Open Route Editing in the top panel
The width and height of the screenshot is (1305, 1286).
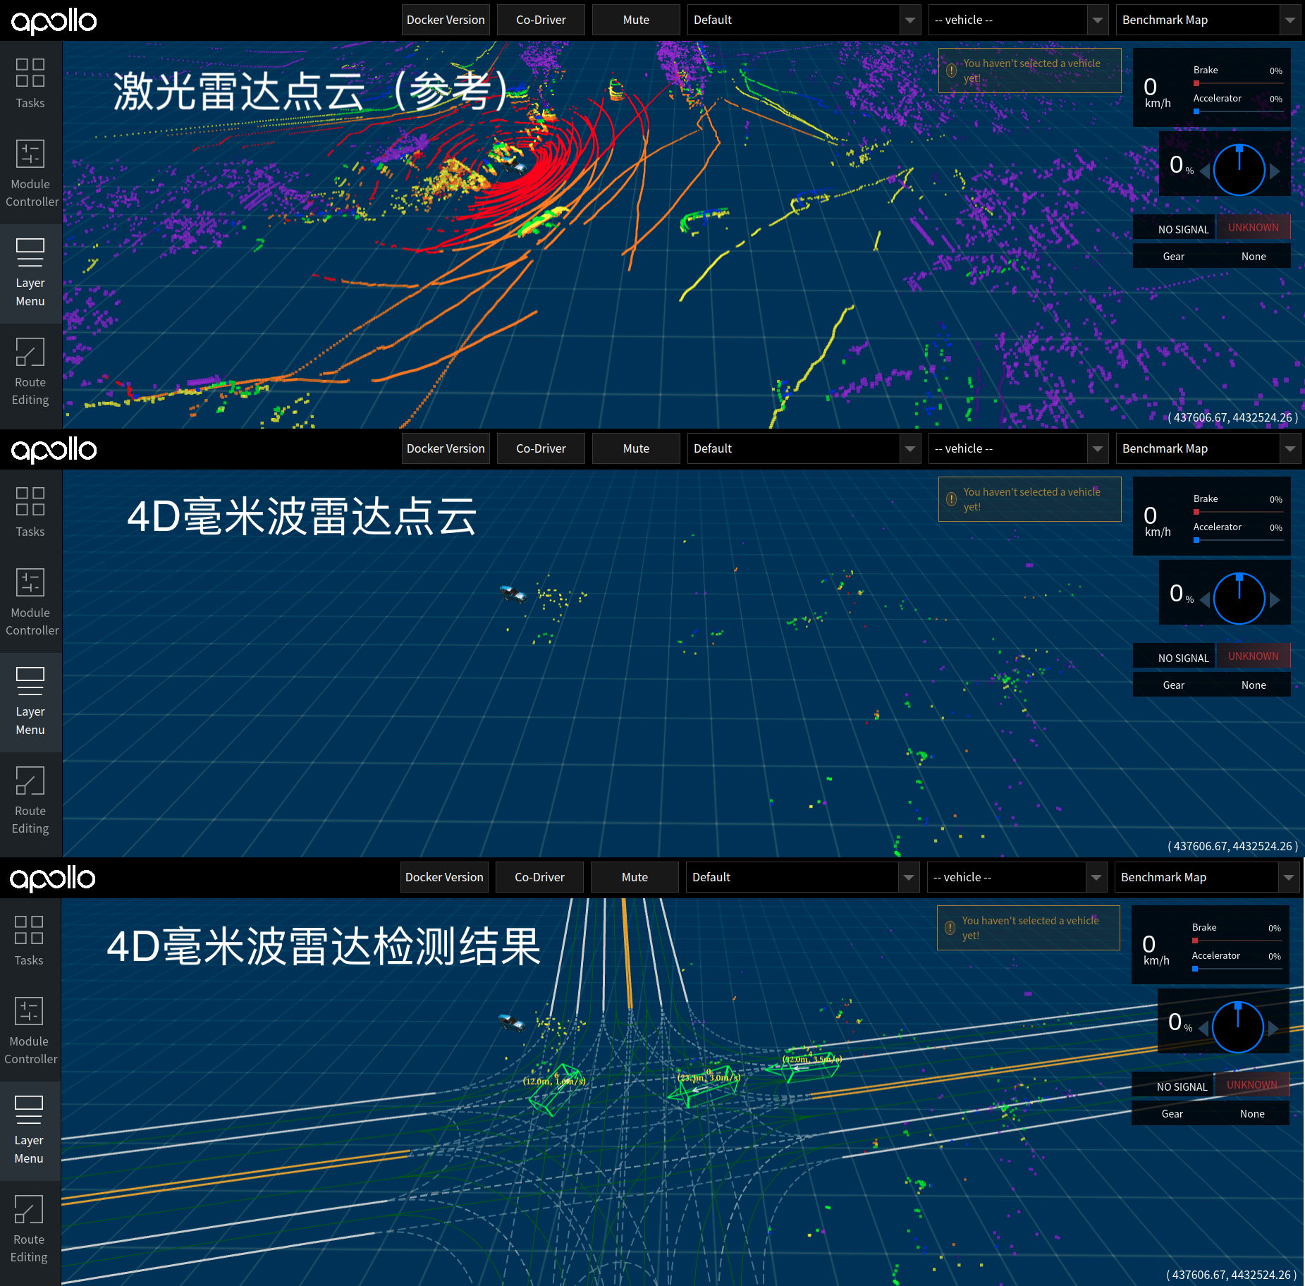(x=30, y=372)
